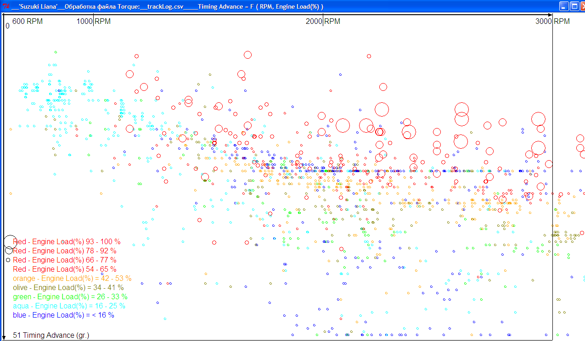Click the '0' origin label on the axis

click(7, 26)
